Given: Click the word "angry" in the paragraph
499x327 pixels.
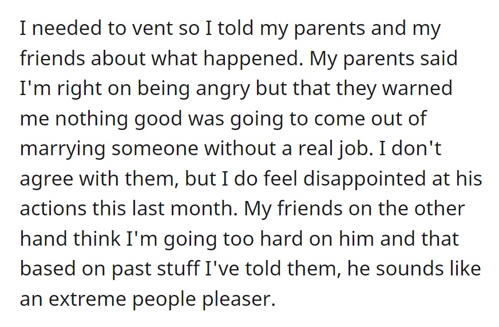Looking at the screenshot, I should [223, 89].
